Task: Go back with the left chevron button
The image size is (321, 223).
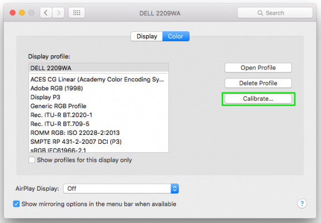Action: (46, 13)
